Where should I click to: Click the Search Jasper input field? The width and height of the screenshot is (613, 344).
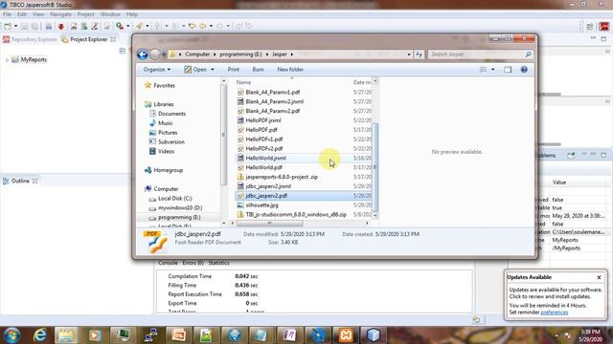477,54
